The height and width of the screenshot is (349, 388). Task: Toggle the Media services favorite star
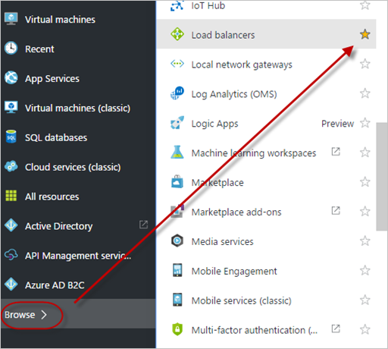pos(365,241)
